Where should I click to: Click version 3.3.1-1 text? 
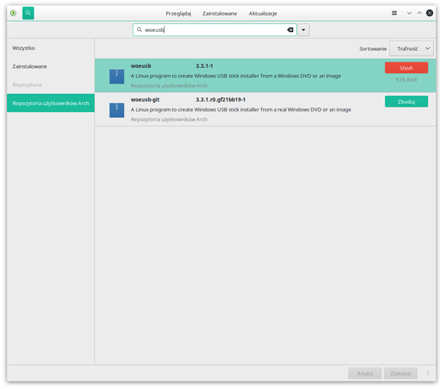[x=204, y=66]
